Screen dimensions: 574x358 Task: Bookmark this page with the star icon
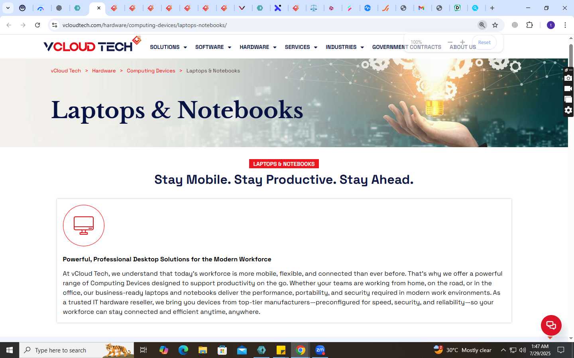point(495,25)
